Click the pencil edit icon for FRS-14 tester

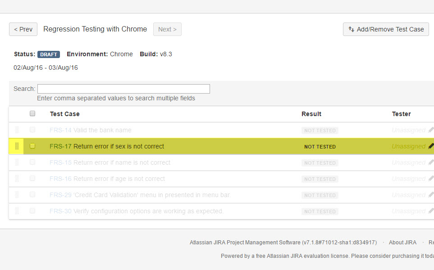click(431, 130)
